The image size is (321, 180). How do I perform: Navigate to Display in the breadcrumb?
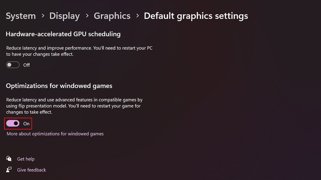64,16
